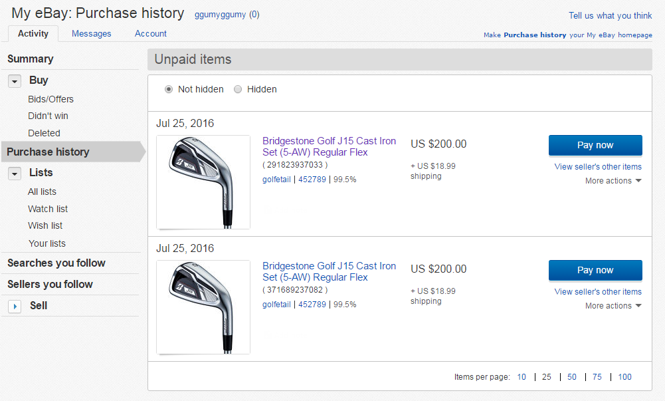Click Pay now for item 371689237082
The width and height of the screenshot is (665, 401).
595,270
